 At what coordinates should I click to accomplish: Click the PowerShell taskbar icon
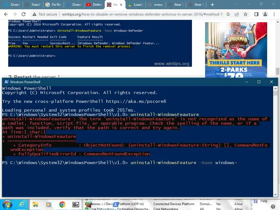[x=116, y=205]
